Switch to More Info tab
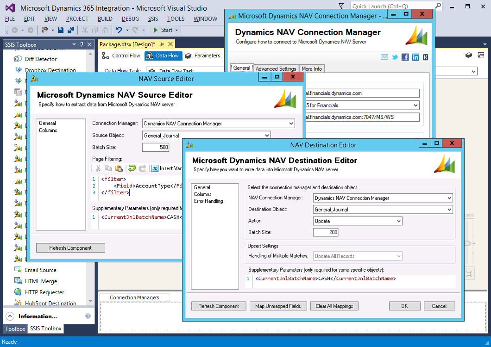This screenshot has width=491, height=347. [312, 68]
